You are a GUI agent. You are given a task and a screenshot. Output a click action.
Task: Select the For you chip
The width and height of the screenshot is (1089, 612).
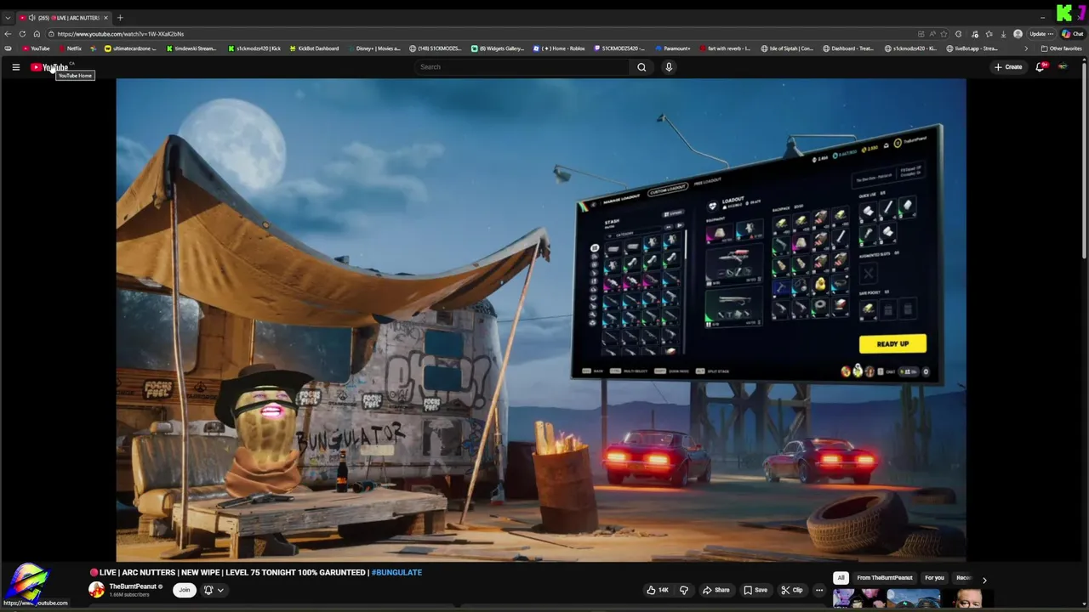click(934, 578)
